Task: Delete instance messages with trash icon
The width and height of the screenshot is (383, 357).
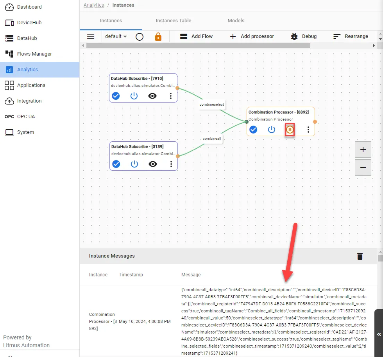Action: (360, 256)
